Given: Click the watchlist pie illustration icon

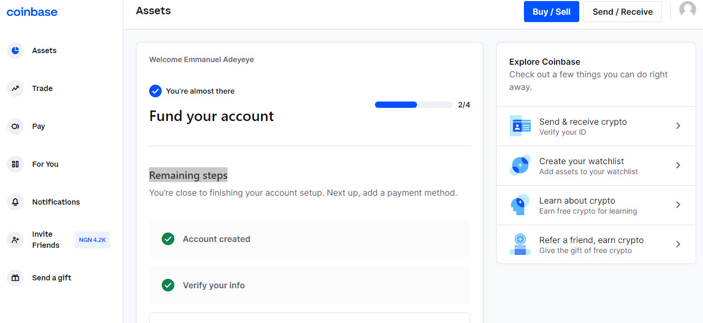Looking at the screenshot, I should tap(520, 166).
